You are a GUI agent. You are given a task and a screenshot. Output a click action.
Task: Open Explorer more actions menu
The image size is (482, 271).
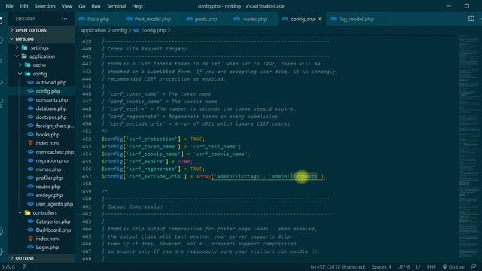[64, 19]
